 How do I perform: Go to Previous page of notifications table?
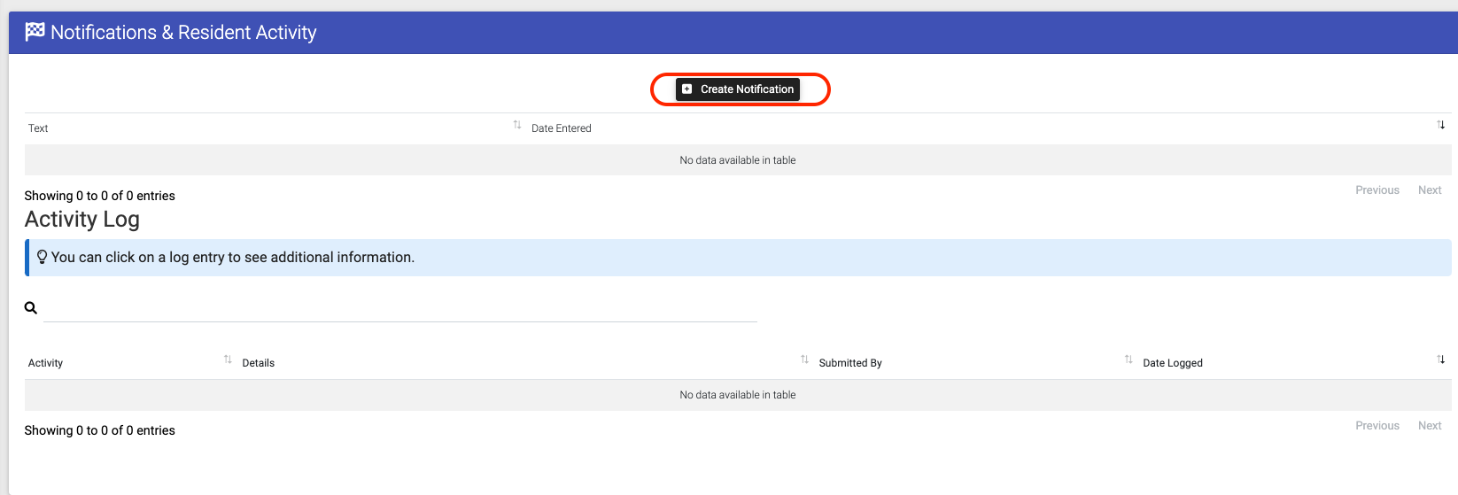click(x=1377, y=190)
